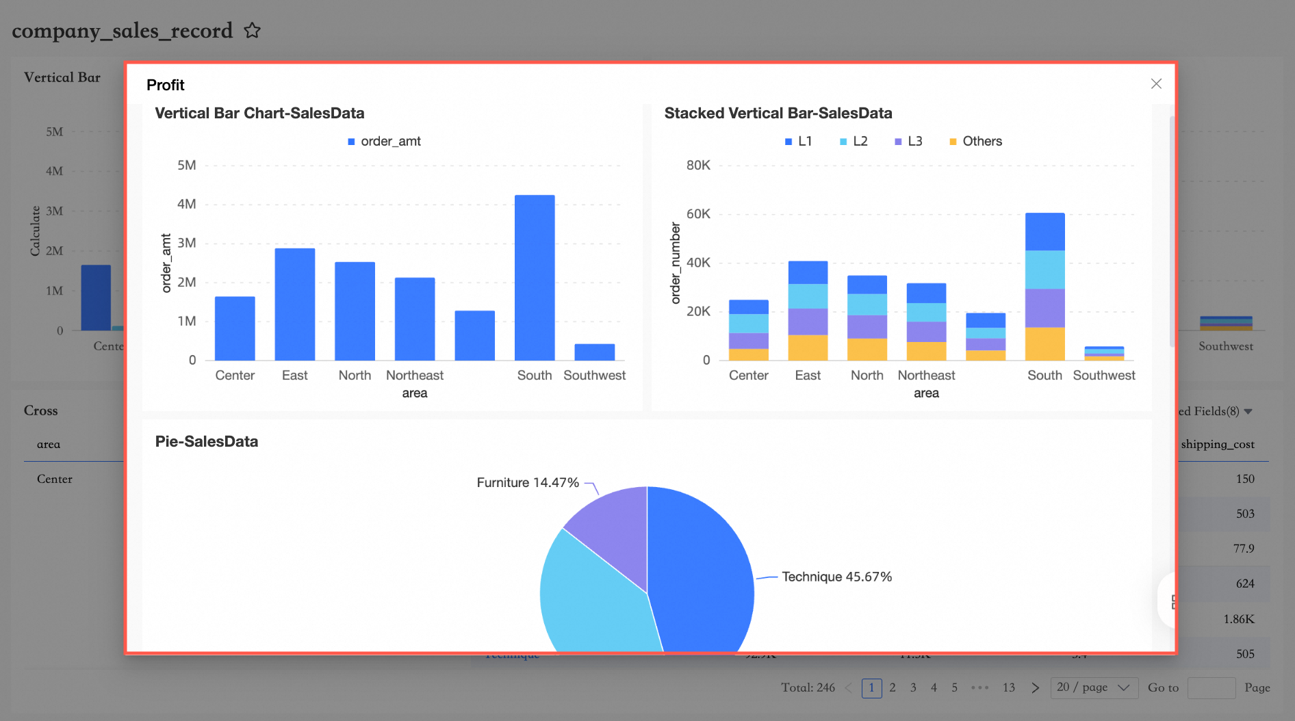The height and width of the screenshot is (721, 1295).
Task: Click the 150 shipping cost cell
Action: click(x=1245, y=479)
